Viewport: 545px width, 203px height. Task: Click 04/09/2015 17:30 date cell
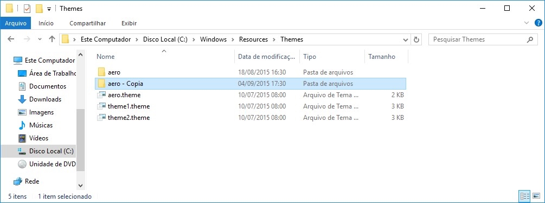pyautogui.click(x=262, y=84)
